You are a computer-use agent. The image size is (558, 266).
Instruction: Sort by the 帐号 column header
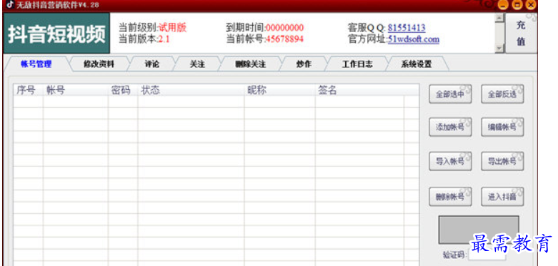(x=76, y=90)
